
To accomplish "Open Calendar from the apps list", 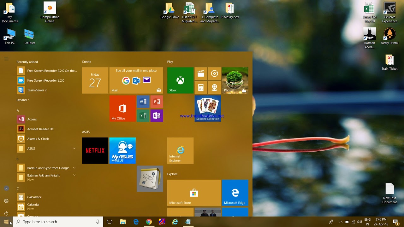I will [x=47, y=207].
